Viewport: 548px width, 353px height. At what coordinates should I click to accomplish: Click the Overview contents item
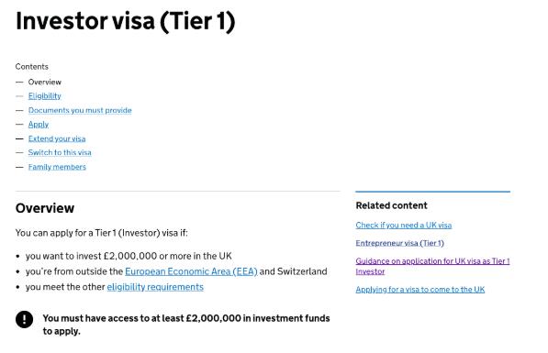coord(45,82)
